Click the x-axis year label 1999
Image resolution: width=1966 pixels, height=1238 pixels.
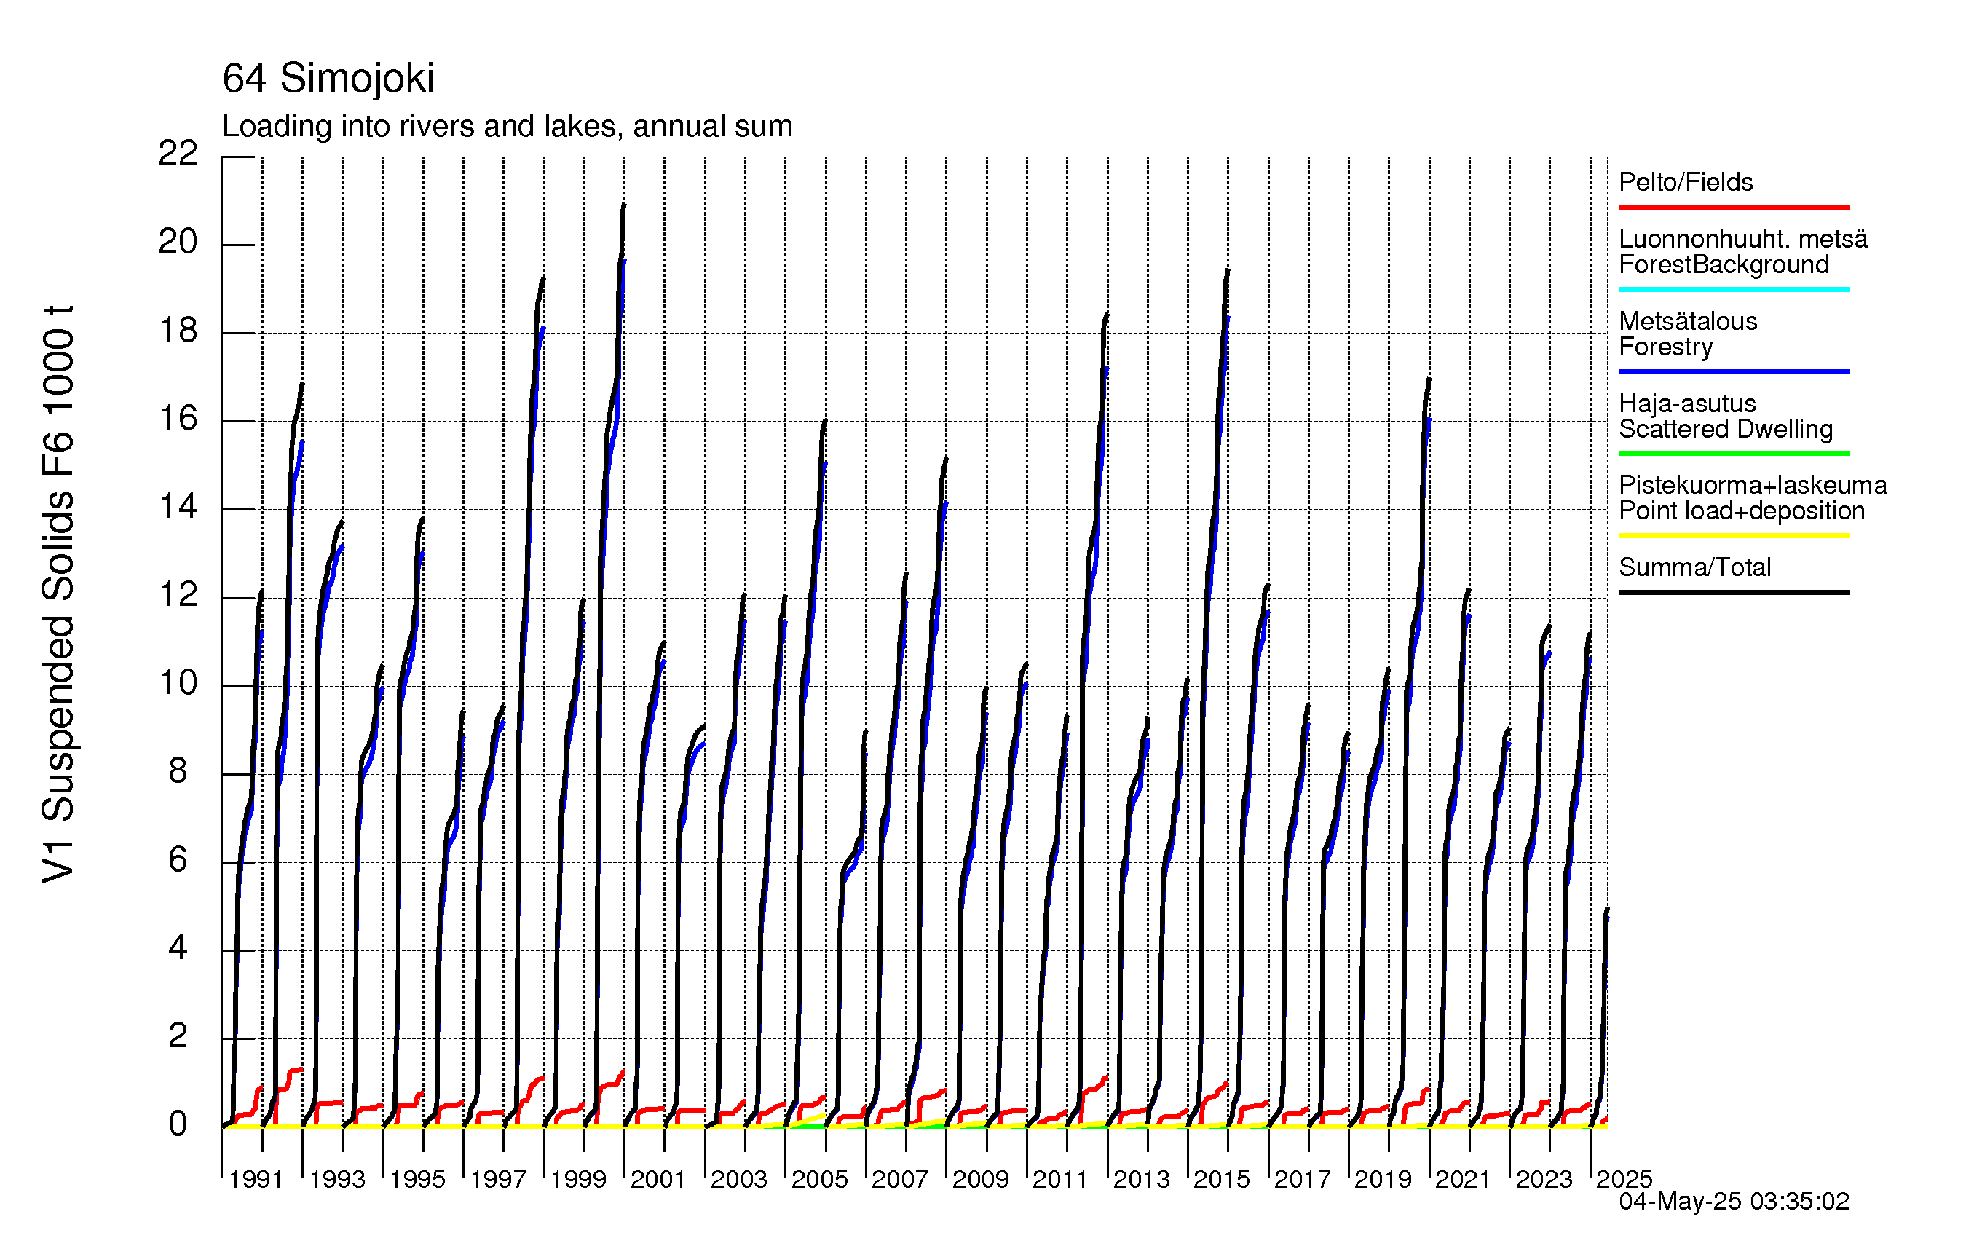(x=578, y=1179)
